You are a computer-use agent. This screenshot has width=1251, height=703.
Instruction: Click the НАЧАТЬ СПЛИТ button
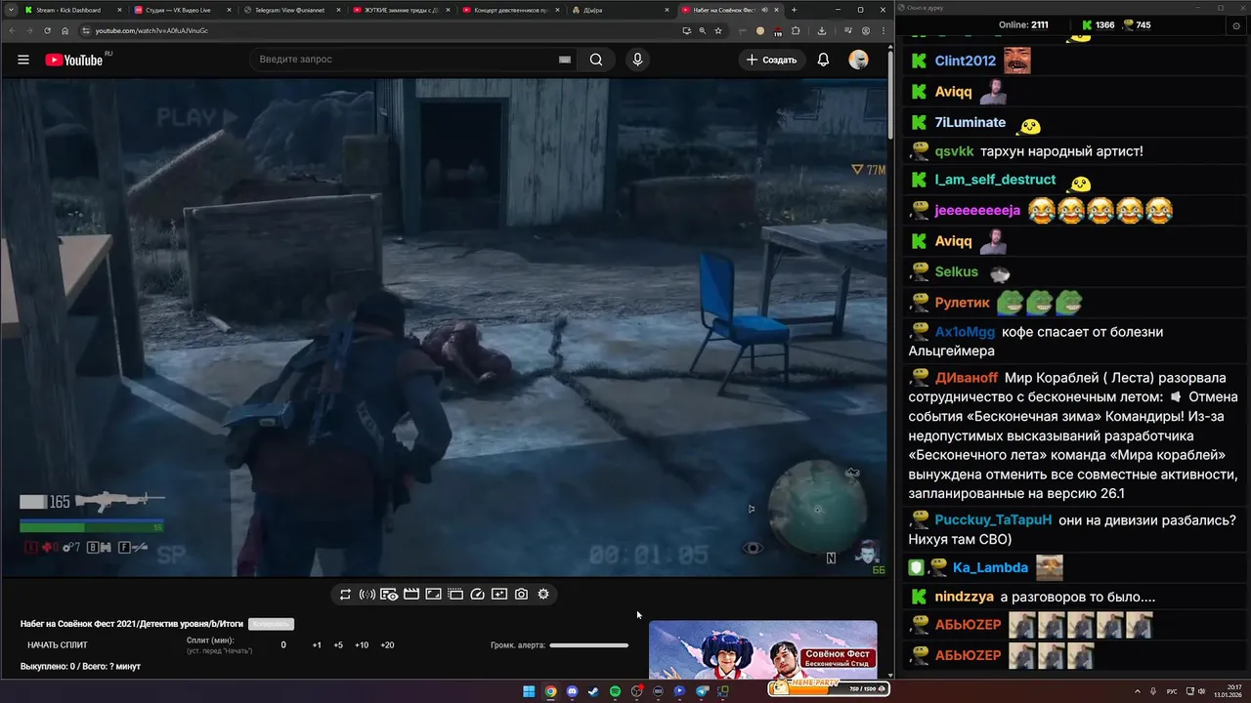[x=58, y=645]
